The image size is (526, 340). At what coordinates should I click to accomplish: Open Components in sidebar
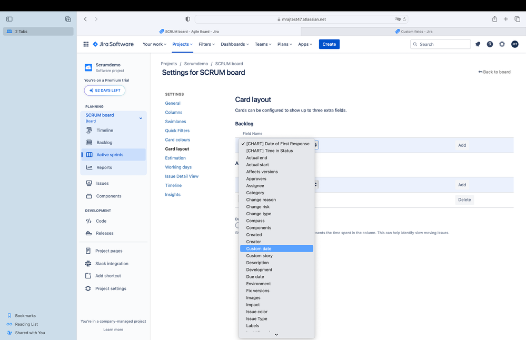point(113,196)
